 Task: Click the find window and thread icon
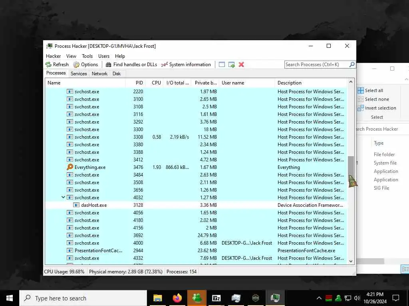(231, 65)
